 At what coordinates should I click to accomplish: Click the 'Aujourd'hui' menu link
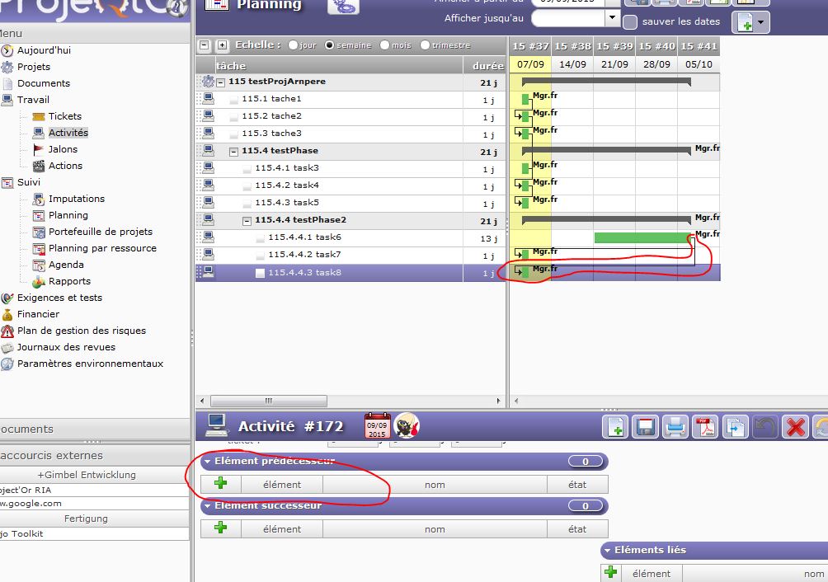tap(44, 50)
